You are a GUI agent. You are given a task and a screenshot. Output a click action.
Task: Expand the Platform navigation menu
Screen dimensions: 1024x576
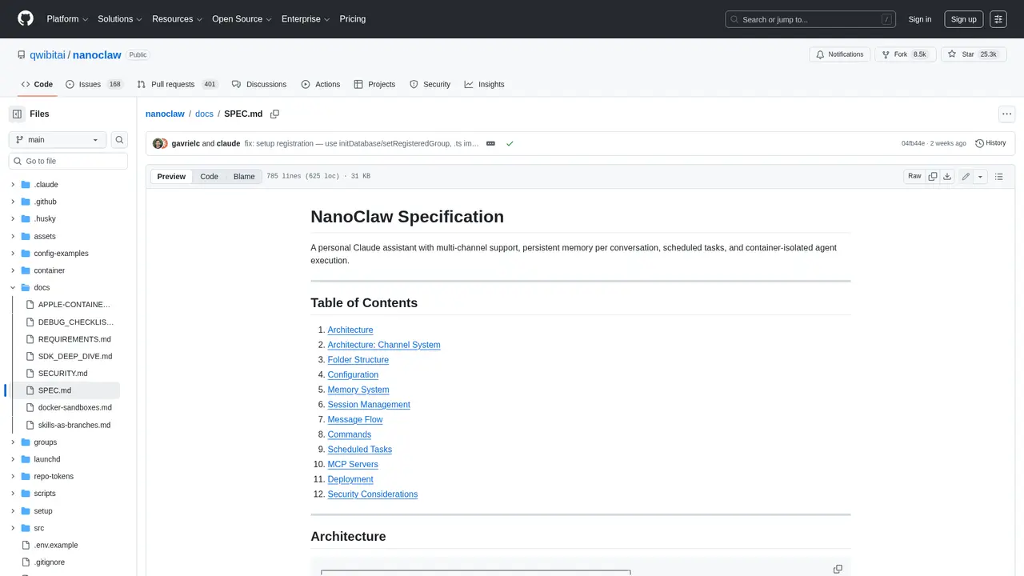(67, 19)
